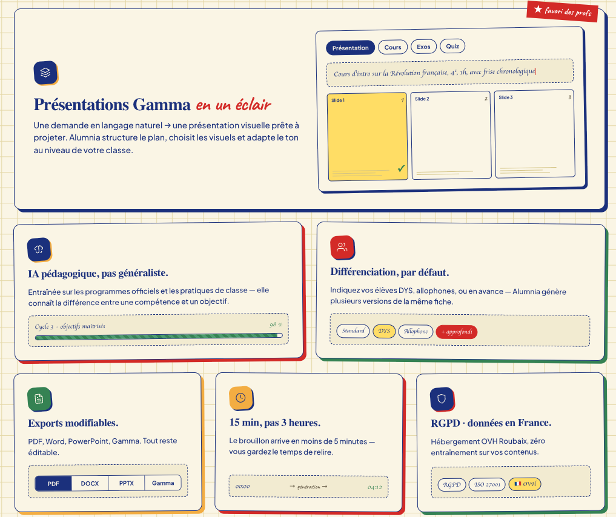616x517 pixels.
Task: Select the Slide 2 thumbnail
Action: [451, 136]
